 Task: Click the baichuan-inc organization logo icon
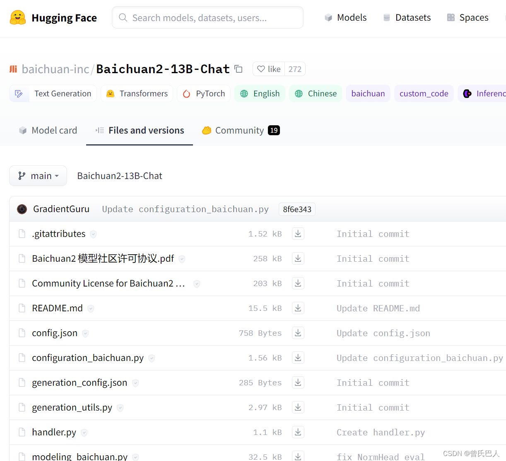coord(14,69)
